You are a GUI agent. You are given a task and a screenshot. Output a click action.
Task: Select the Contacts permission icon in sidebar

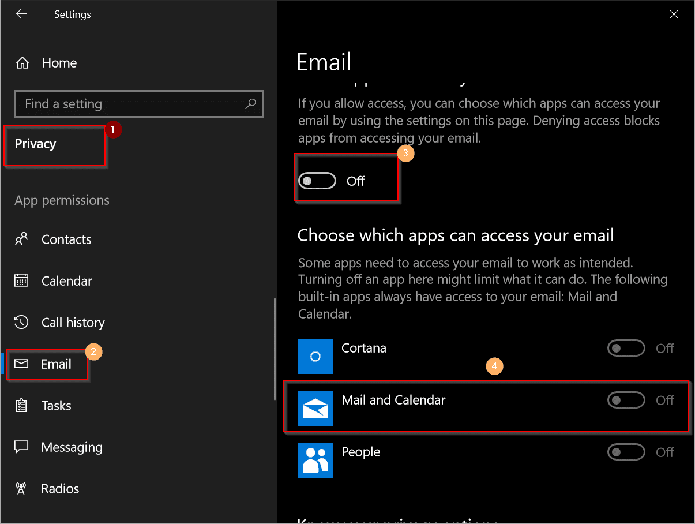pyautogui.click(x=22, y=239)
